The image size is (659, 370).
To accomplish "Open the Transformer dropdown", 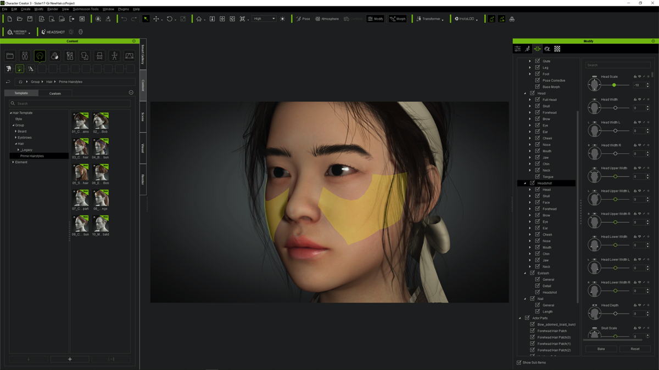I will click(x=429, y=19).
